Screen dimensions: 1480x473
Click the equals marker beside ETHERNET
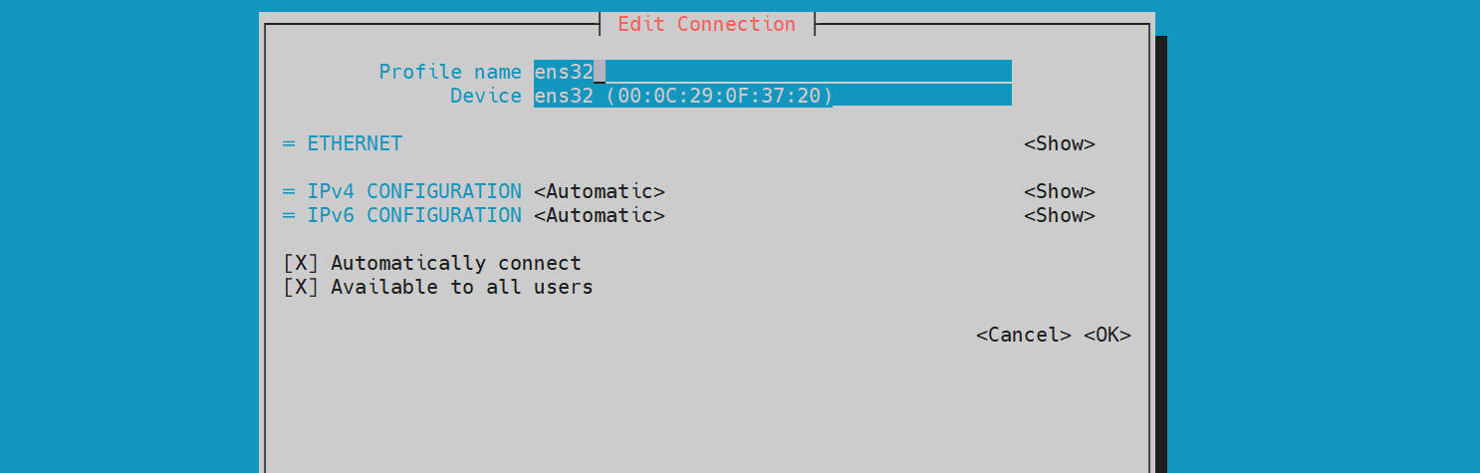click(x=289, y=143)
